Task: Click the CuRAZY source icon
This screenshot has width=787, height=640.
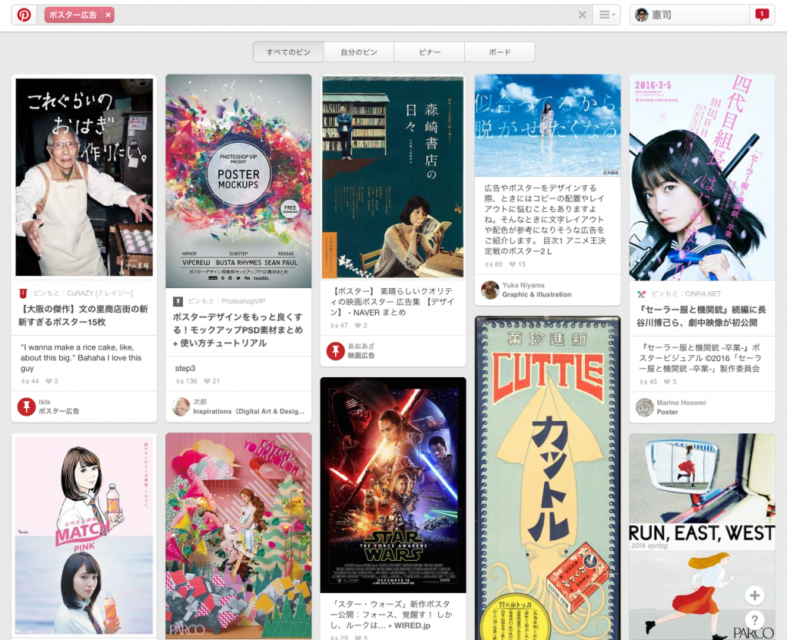Action: pos(23,293)
